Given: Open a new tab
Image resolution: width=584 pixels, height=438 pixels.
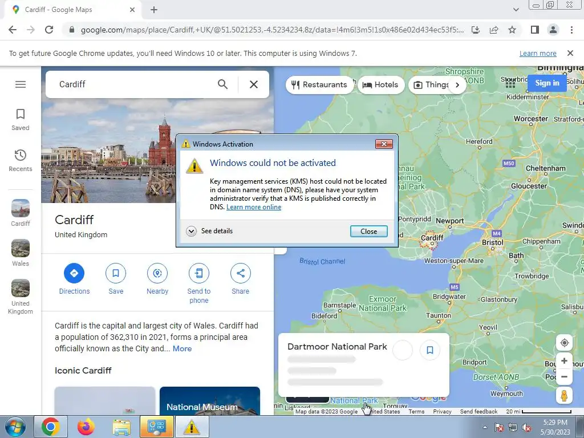Looking at the screenshot, I should (x=154, y=10).
